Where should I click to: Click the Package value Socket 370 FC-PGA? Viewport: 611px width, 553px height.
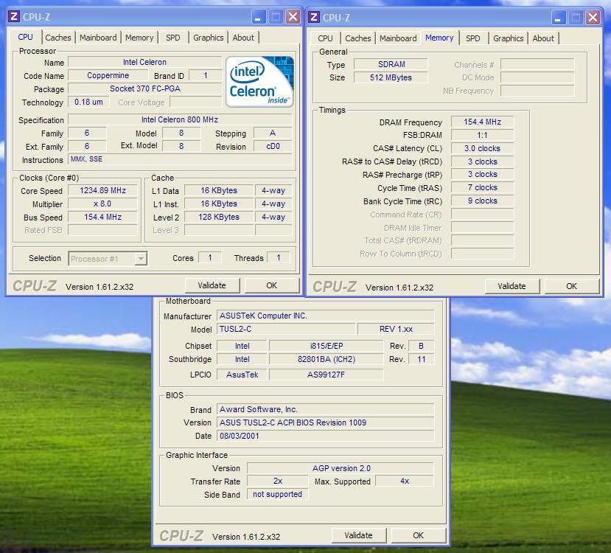coord(145,88)
